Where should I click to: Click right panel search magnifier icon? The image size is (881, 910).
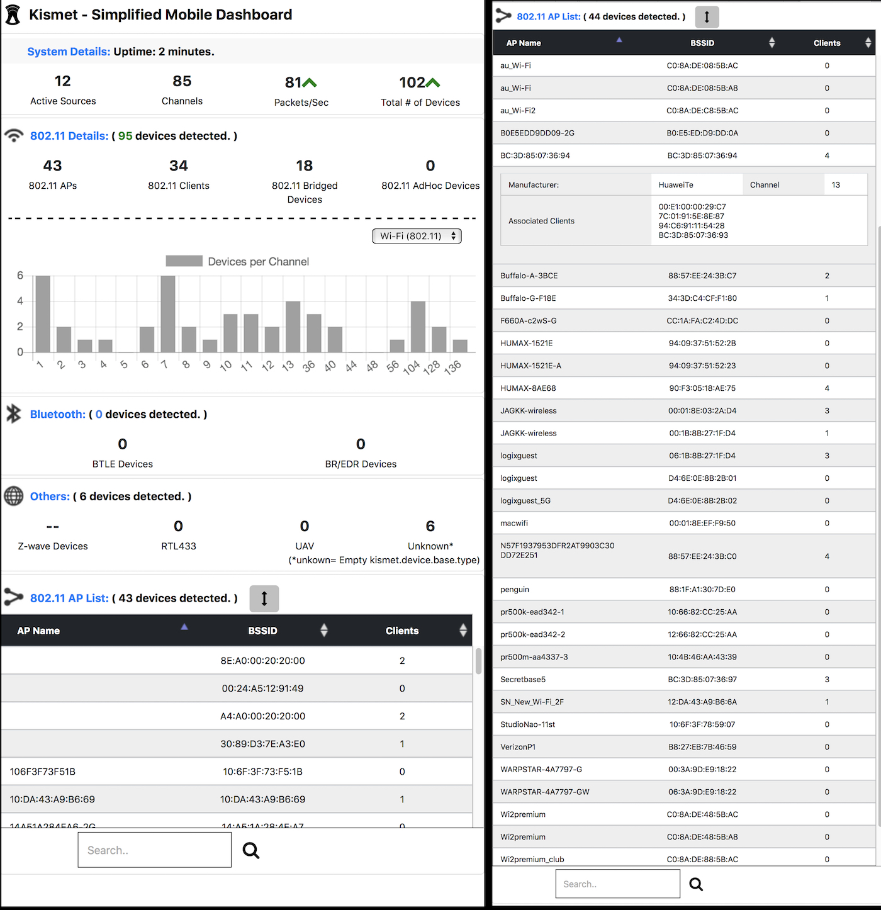coord(696,884)
